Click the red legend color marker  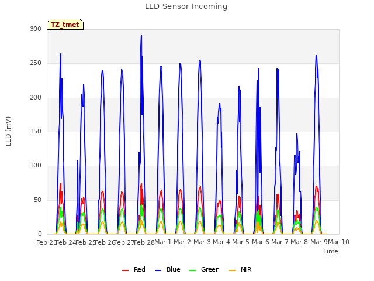tap(125, 270)
